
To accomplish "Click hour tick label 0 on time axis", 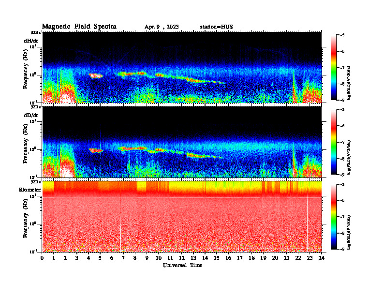I will click(42, 258).
